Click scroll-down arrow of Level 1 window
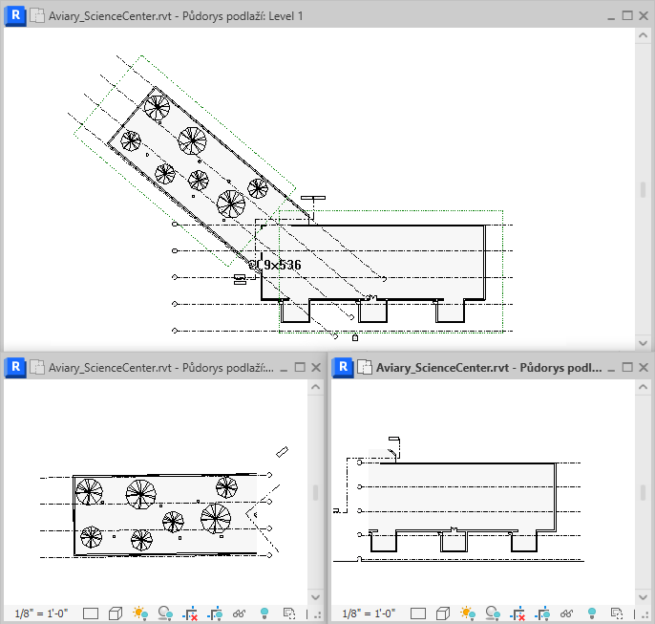This screenshot has height=624, width=655. (x=643, y=343)
